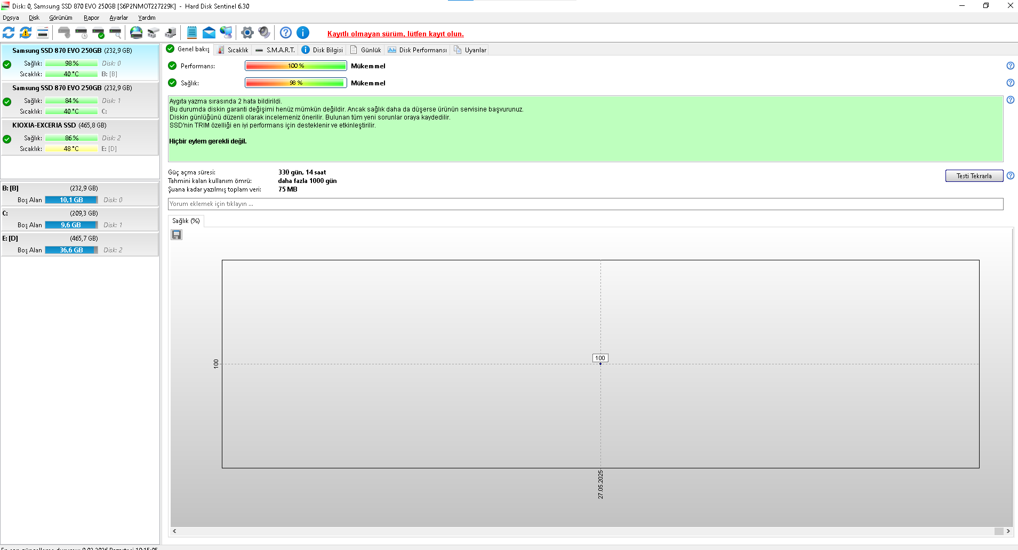1018x550 pixels.
Task: Open the disk panel view icon
Action: 43,33
